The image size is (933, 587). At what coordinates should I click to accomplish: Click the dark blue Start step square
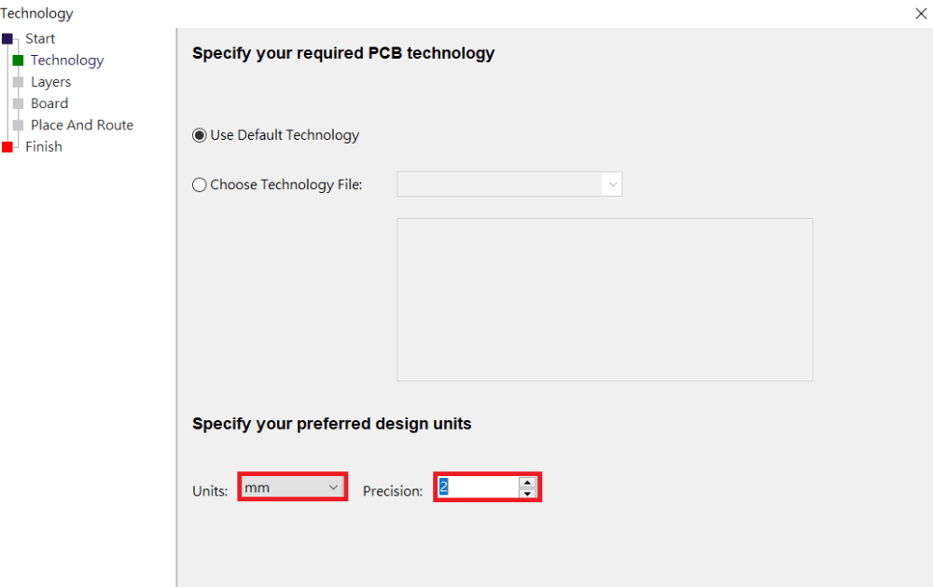point(7,39)
